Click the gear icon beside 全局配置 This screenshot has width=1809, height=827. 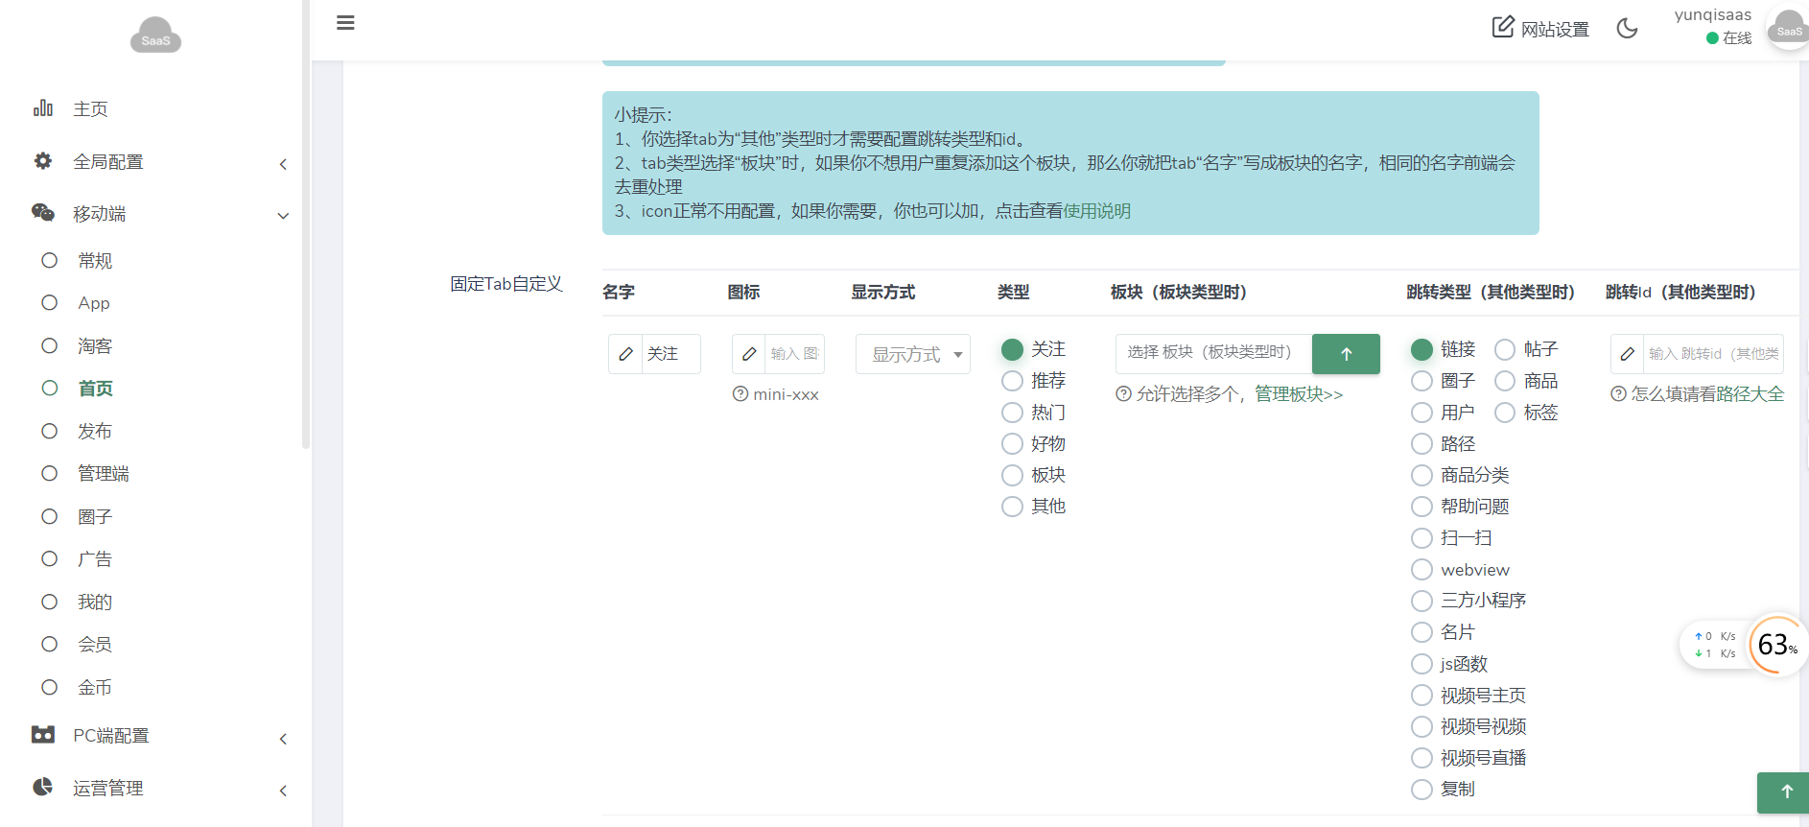(x=43, y=160)
